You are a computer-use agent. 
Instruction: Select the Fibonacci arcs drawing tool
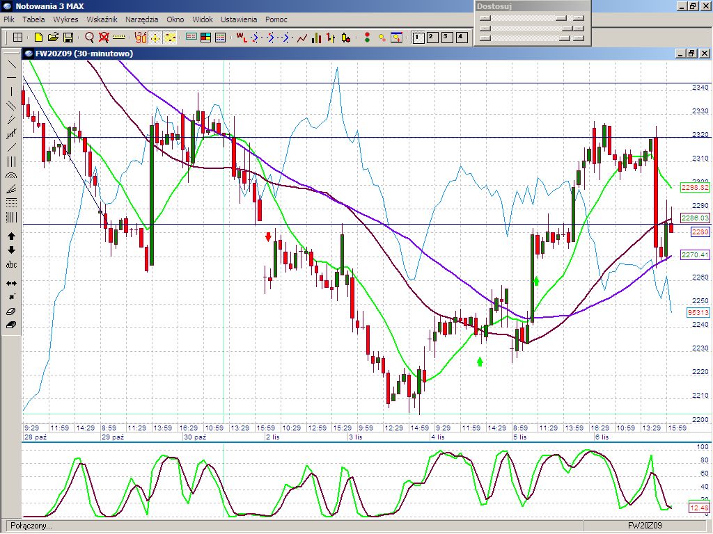tap(11, 175)
